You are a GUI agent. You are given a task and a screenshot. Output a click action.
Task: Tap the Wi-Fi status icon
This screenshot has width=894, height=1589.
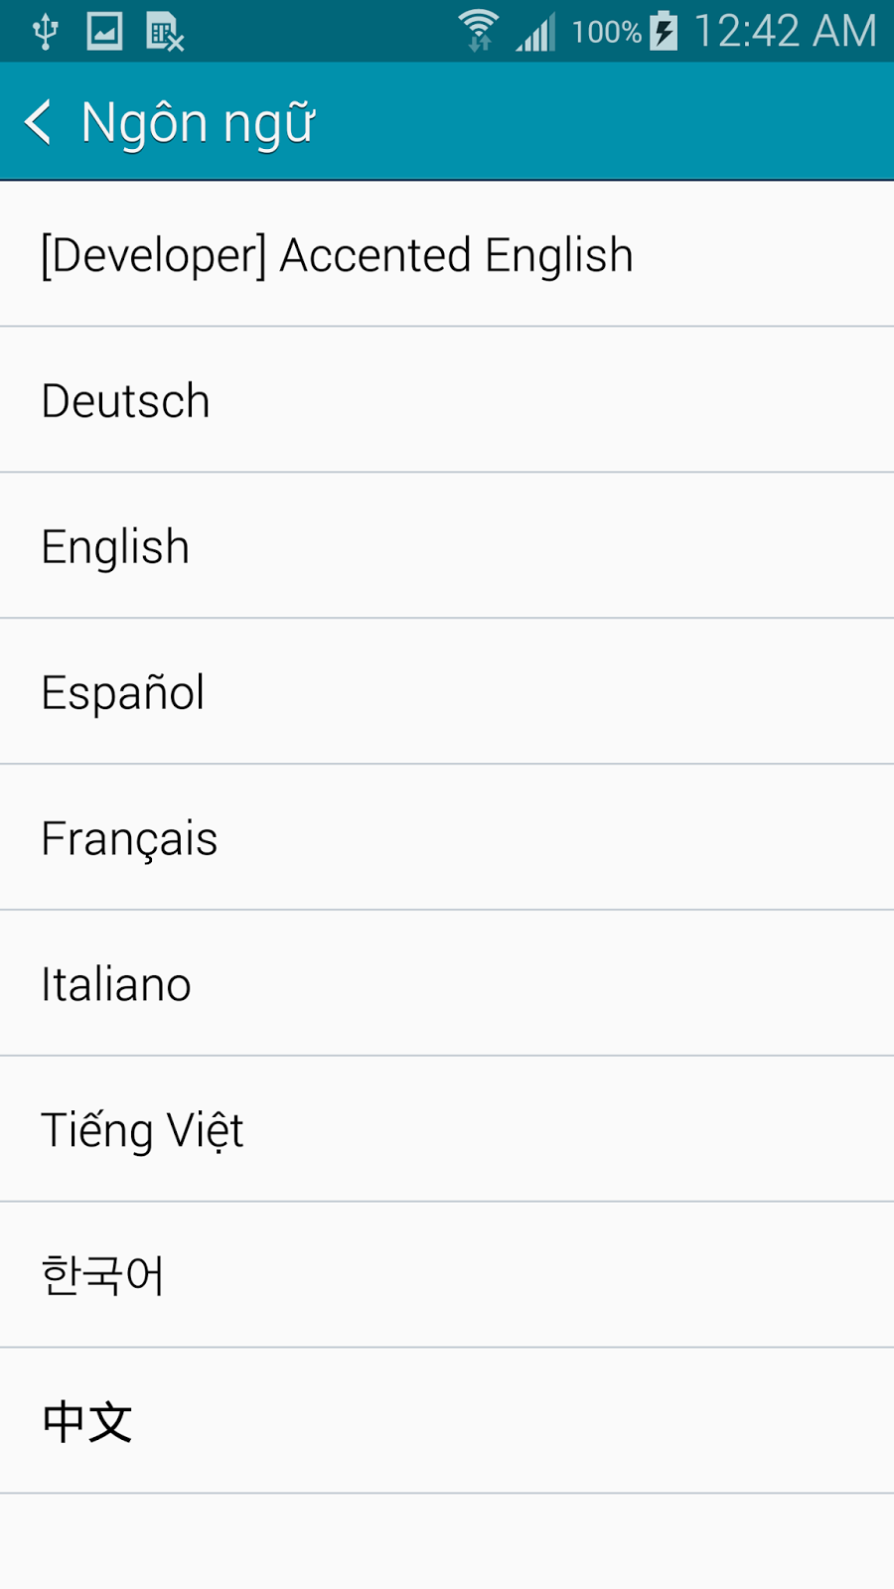click(478, 31)
